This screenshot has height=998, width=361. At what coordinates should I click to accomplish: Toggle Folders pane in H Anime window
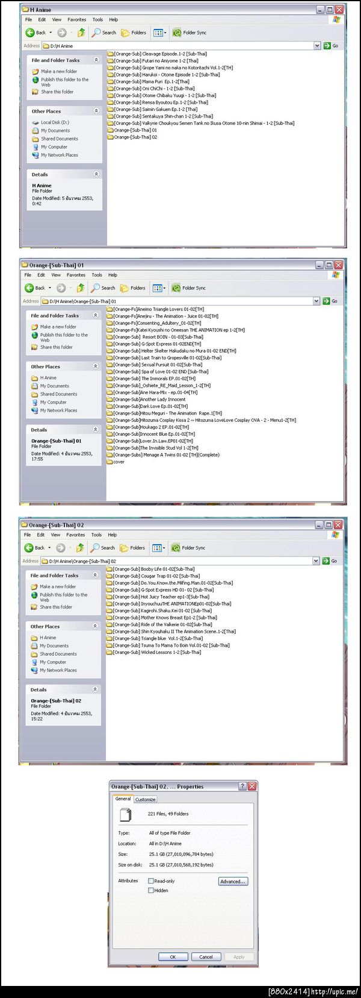(x=134, y=33)
